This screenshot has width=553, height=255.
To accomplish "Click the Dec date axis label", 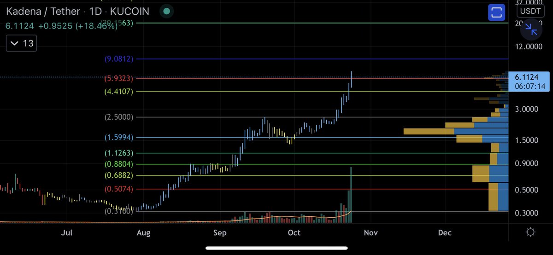I will (x=445, y=232).
